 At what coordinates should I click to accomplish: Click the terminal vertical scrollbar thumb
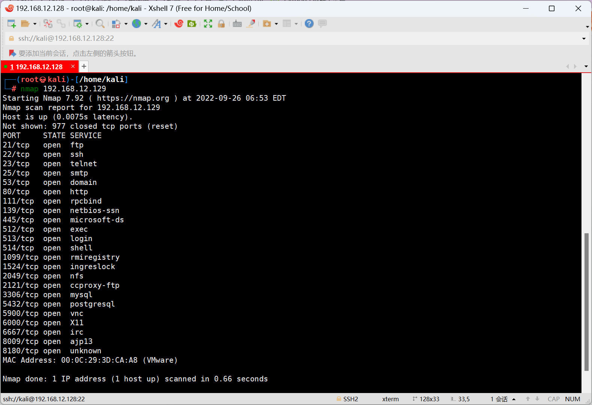click(x=586, y=302)
